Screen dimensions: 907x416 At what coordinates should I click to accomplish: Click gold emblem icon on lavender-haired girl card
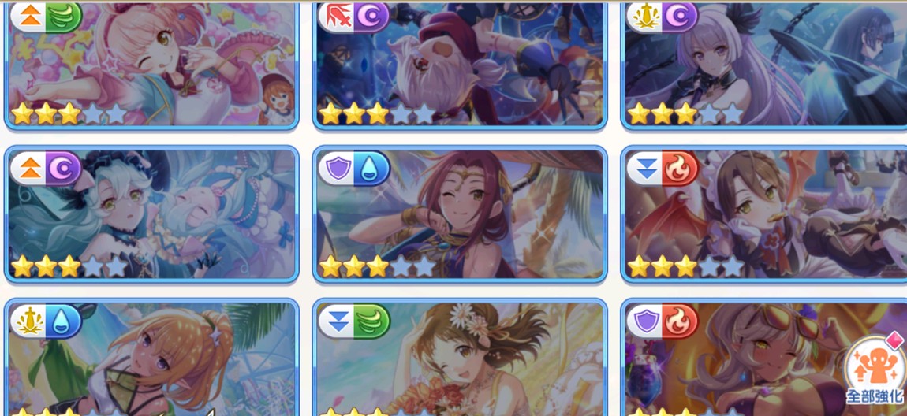tap(645, 17)
